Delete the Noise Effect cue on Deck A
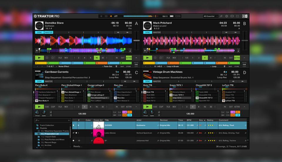This screenshot has width=282, height=162. pos(116,66)
